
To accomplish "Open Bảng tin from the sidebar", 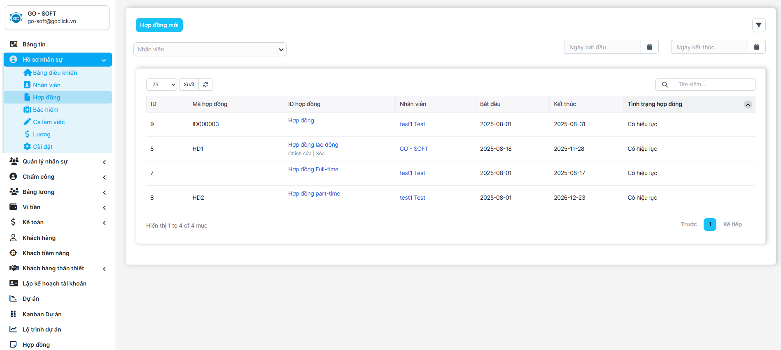I will [x=34, y=44].
